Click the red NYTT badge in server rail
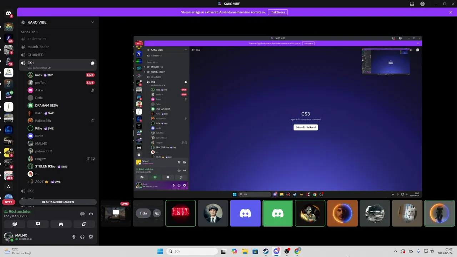 click(9, 202)
